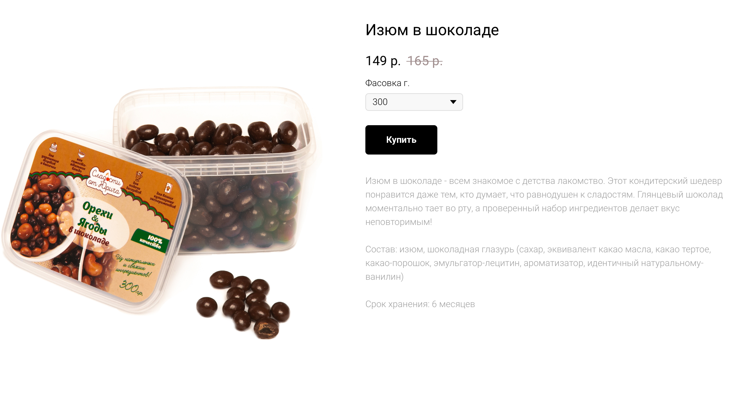
Task: Click the black Купить button
Action: [x=401, y=140]
